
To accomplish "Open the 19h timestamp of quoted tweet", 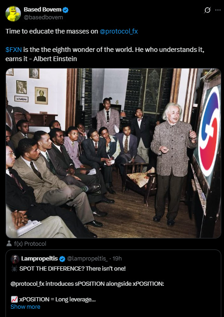I will tap(117, 259).
